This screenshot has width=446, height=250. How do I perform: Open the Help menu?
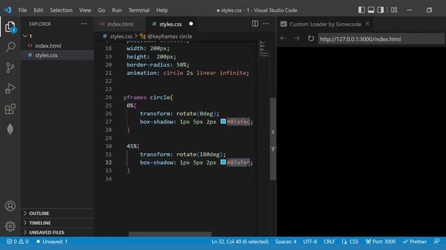pos(162,10)
